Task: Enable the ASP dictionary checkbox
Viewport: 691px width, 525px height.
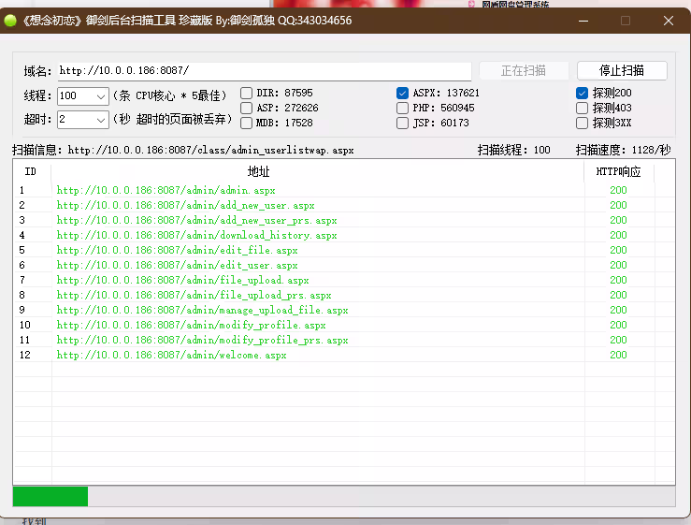Action: point(247,108)
